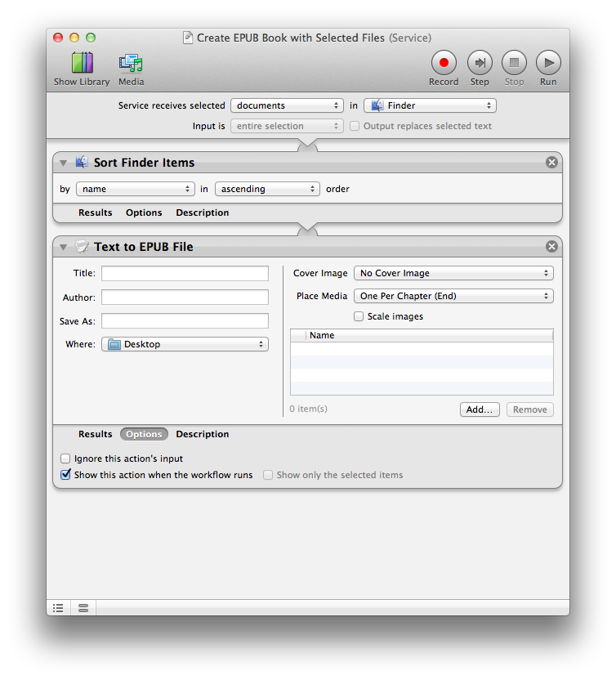
Task: Collapse the Sort Finder Items action
Action: click(64, 163)
